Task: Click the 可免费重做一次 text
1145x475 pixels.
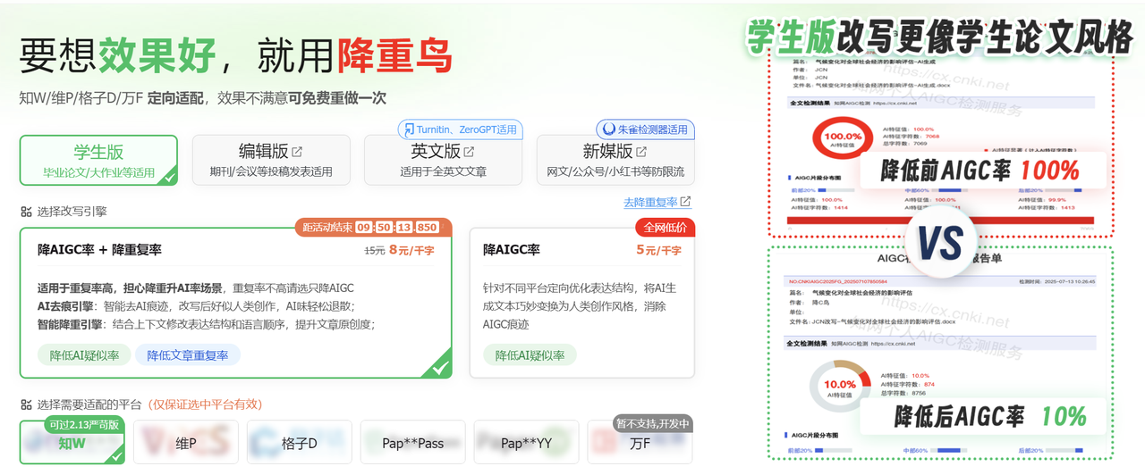Action: (x=337, y=98)
